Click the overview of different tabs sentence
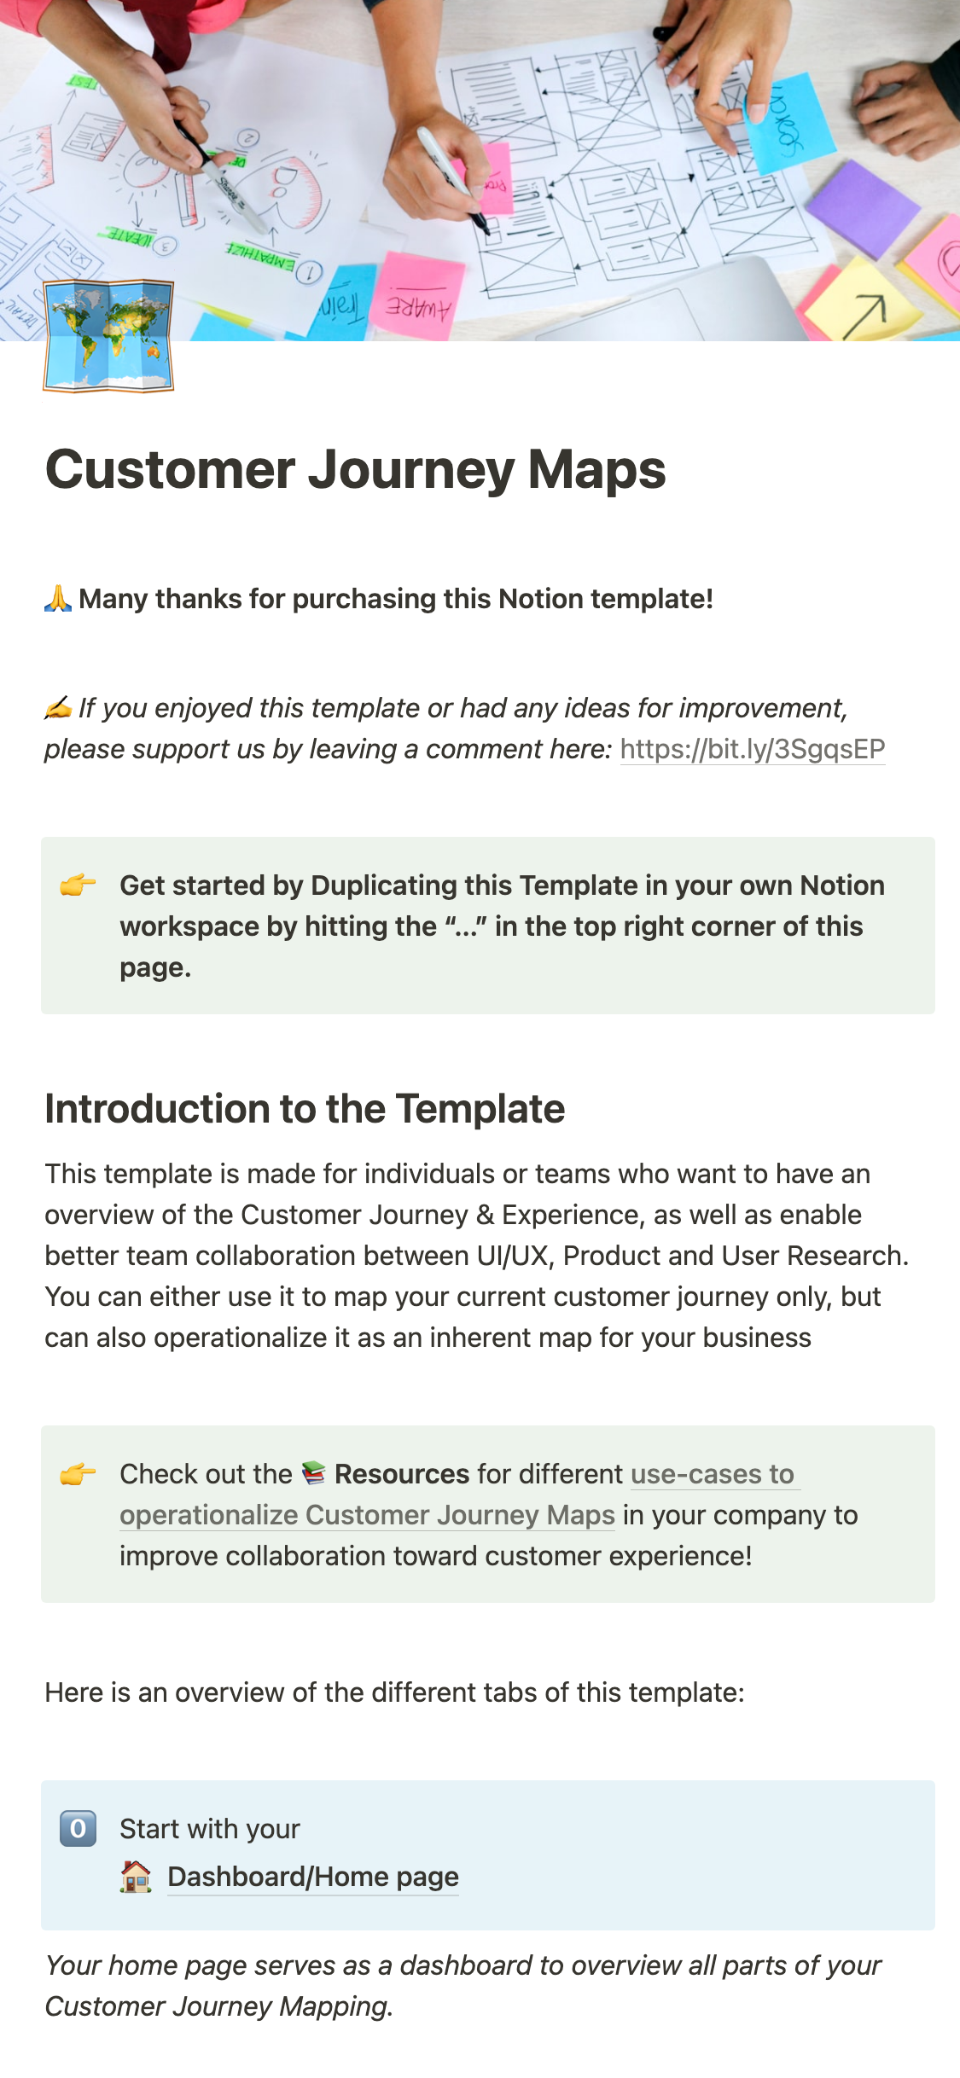This screenshot has height=2078, width=960. (394, 1692)
